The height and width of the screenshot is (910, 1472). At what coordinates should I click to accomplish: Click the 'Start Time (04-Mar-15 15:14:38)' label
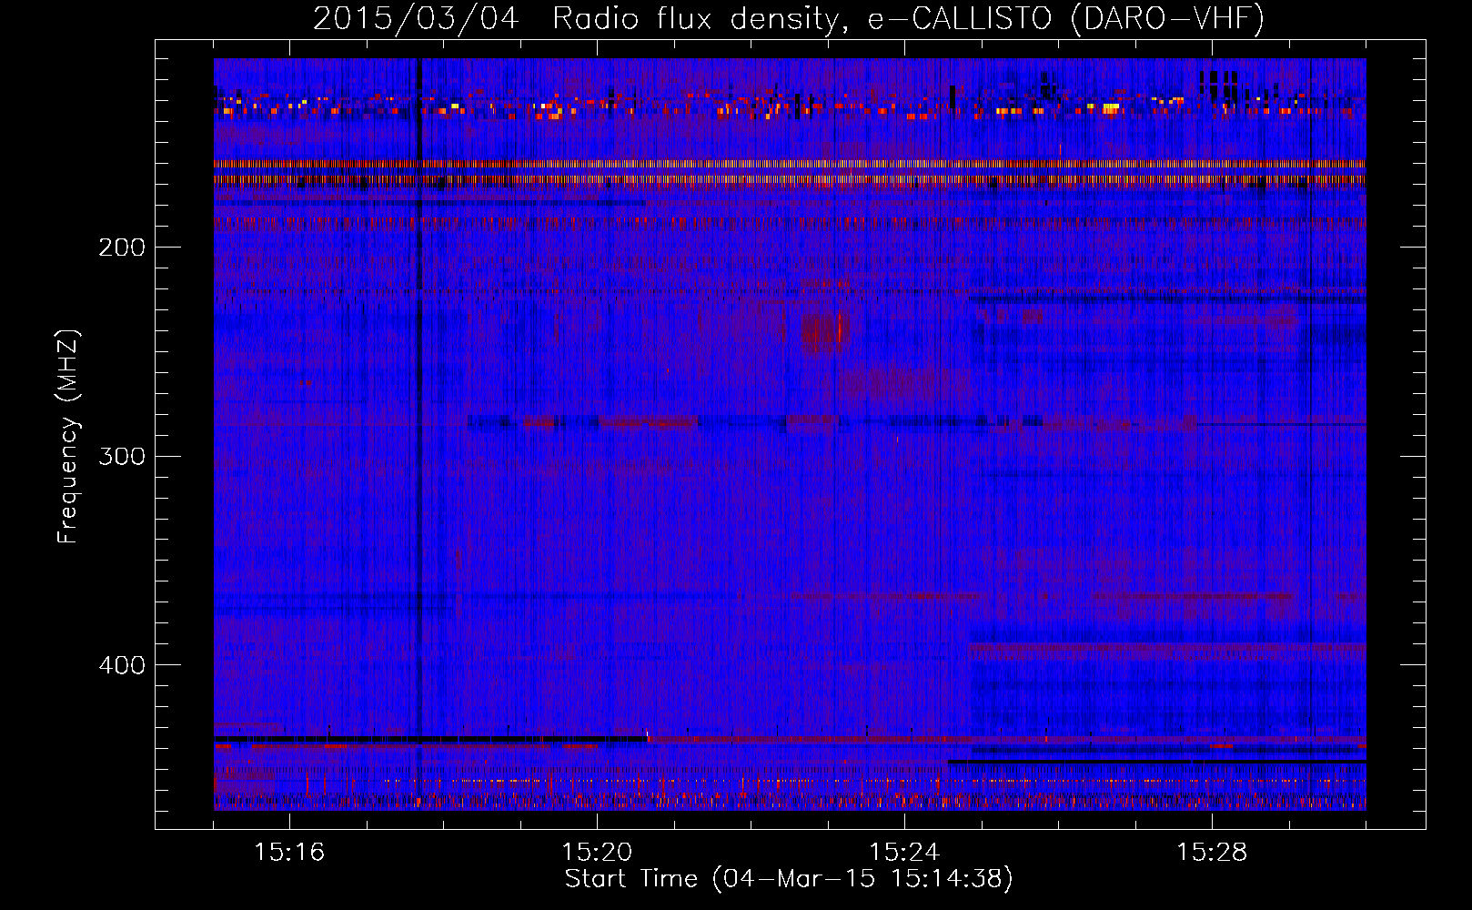[x=789, y=879]
